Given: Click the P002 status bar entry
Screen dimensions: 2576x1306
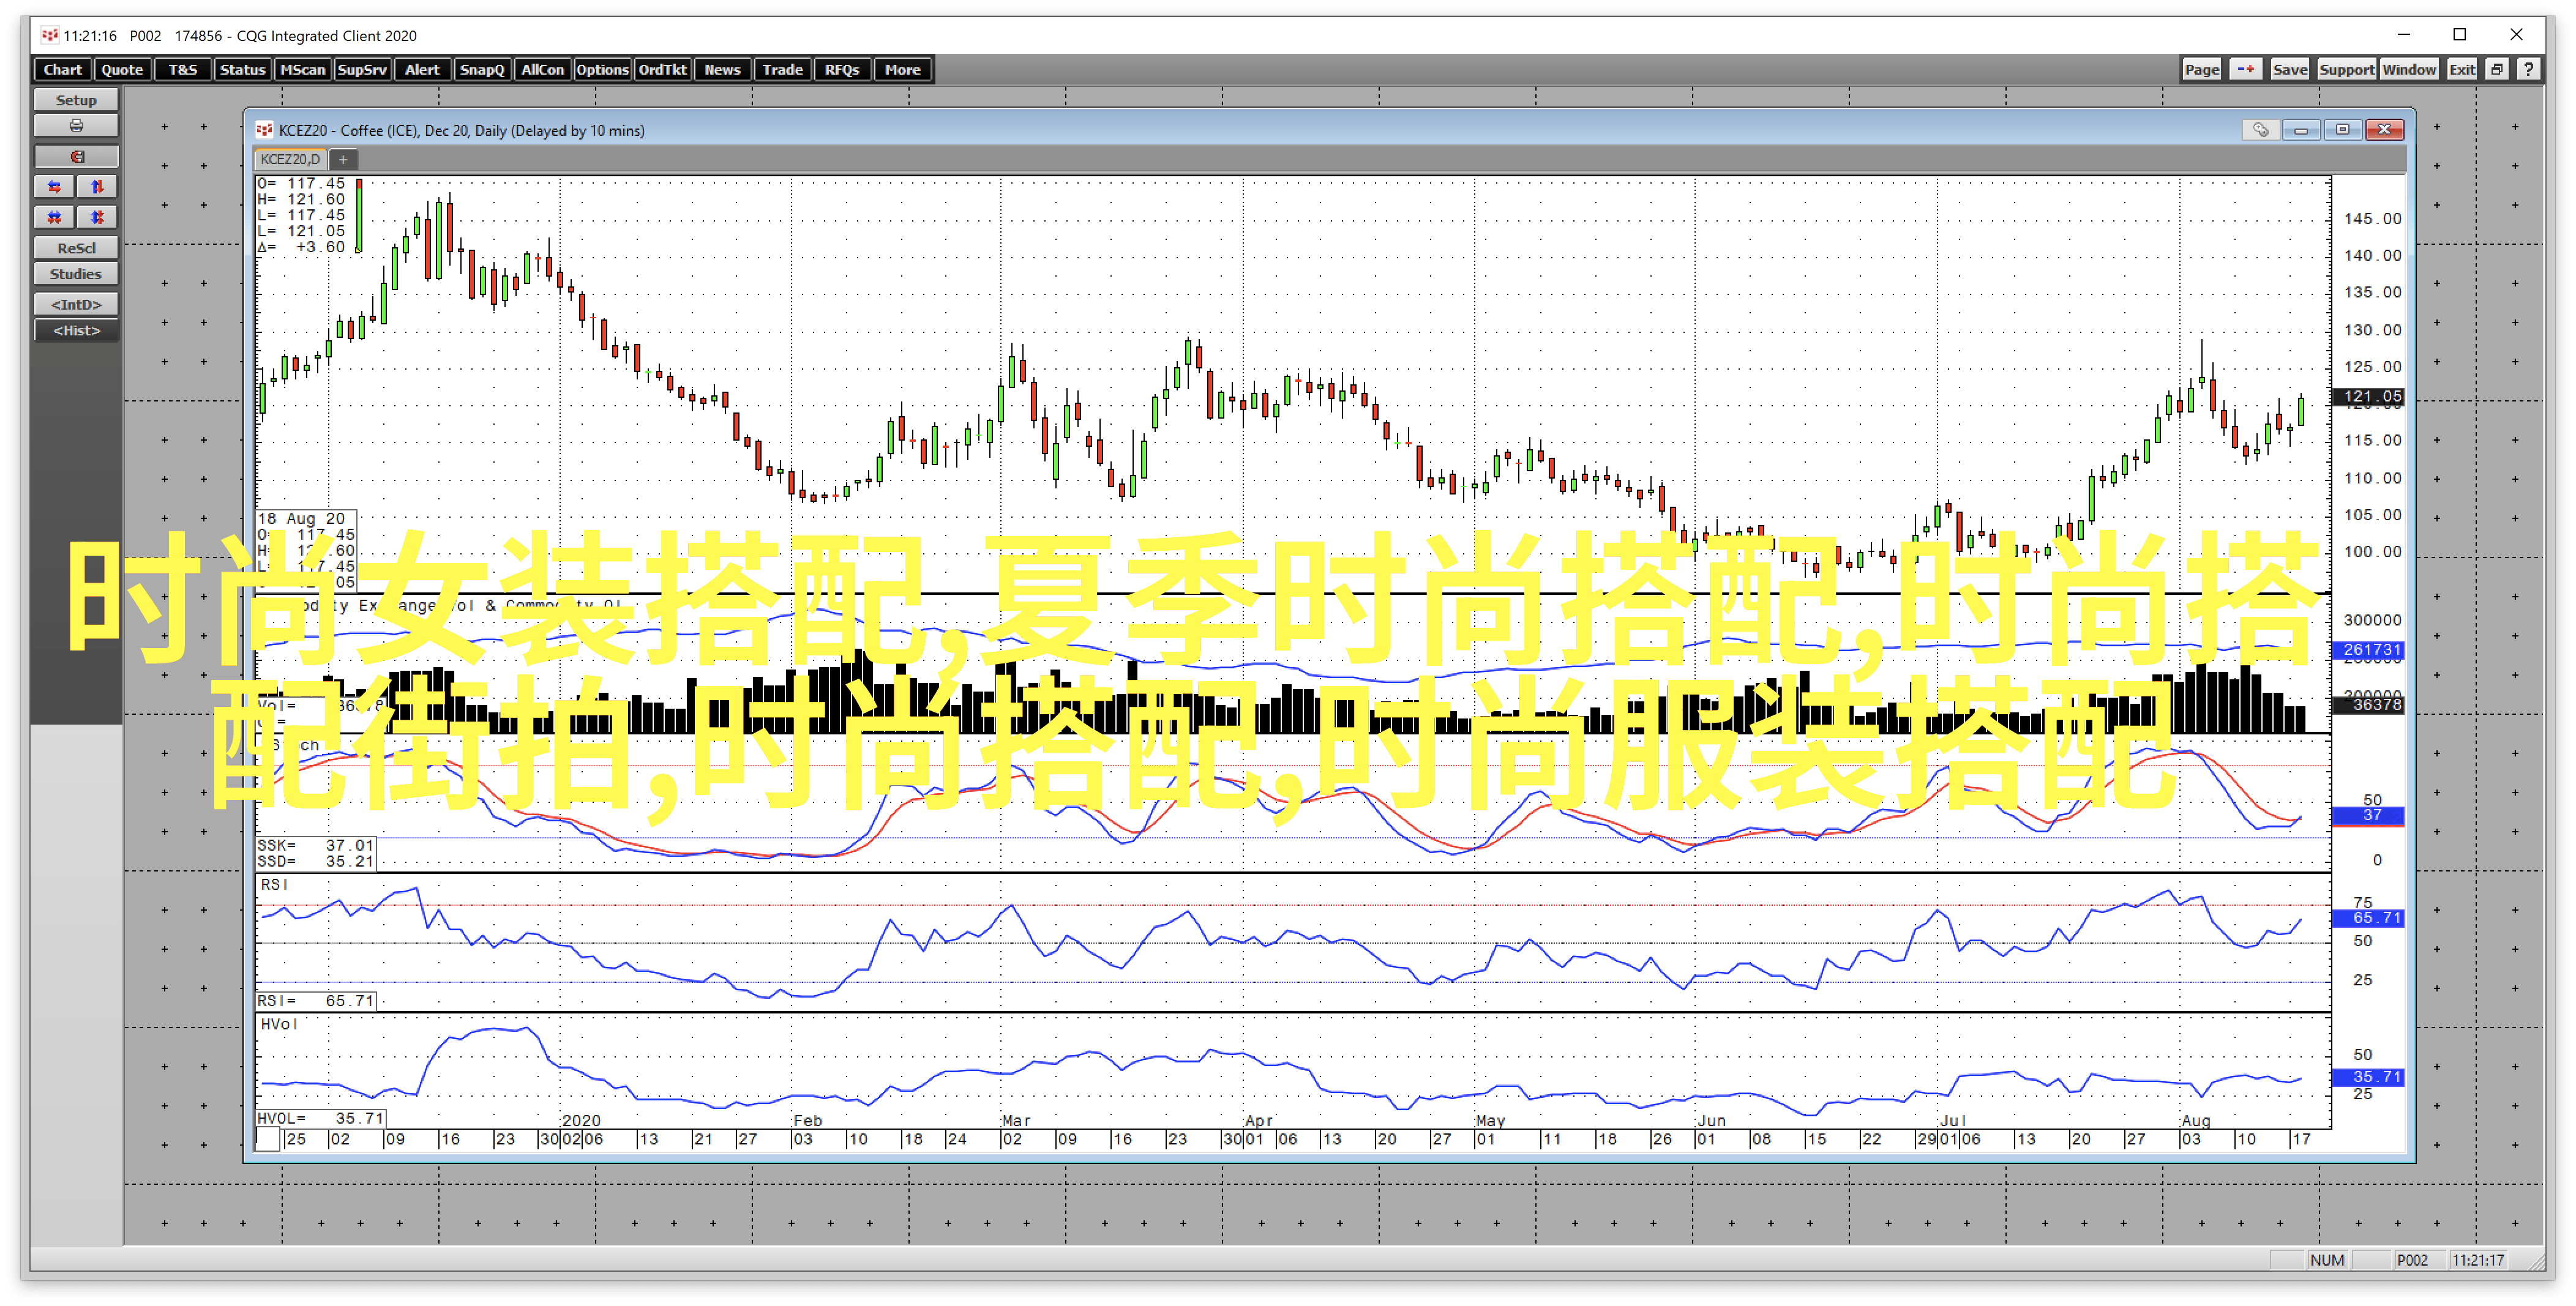Looking at the screenshot, I should [2413, 1260].
